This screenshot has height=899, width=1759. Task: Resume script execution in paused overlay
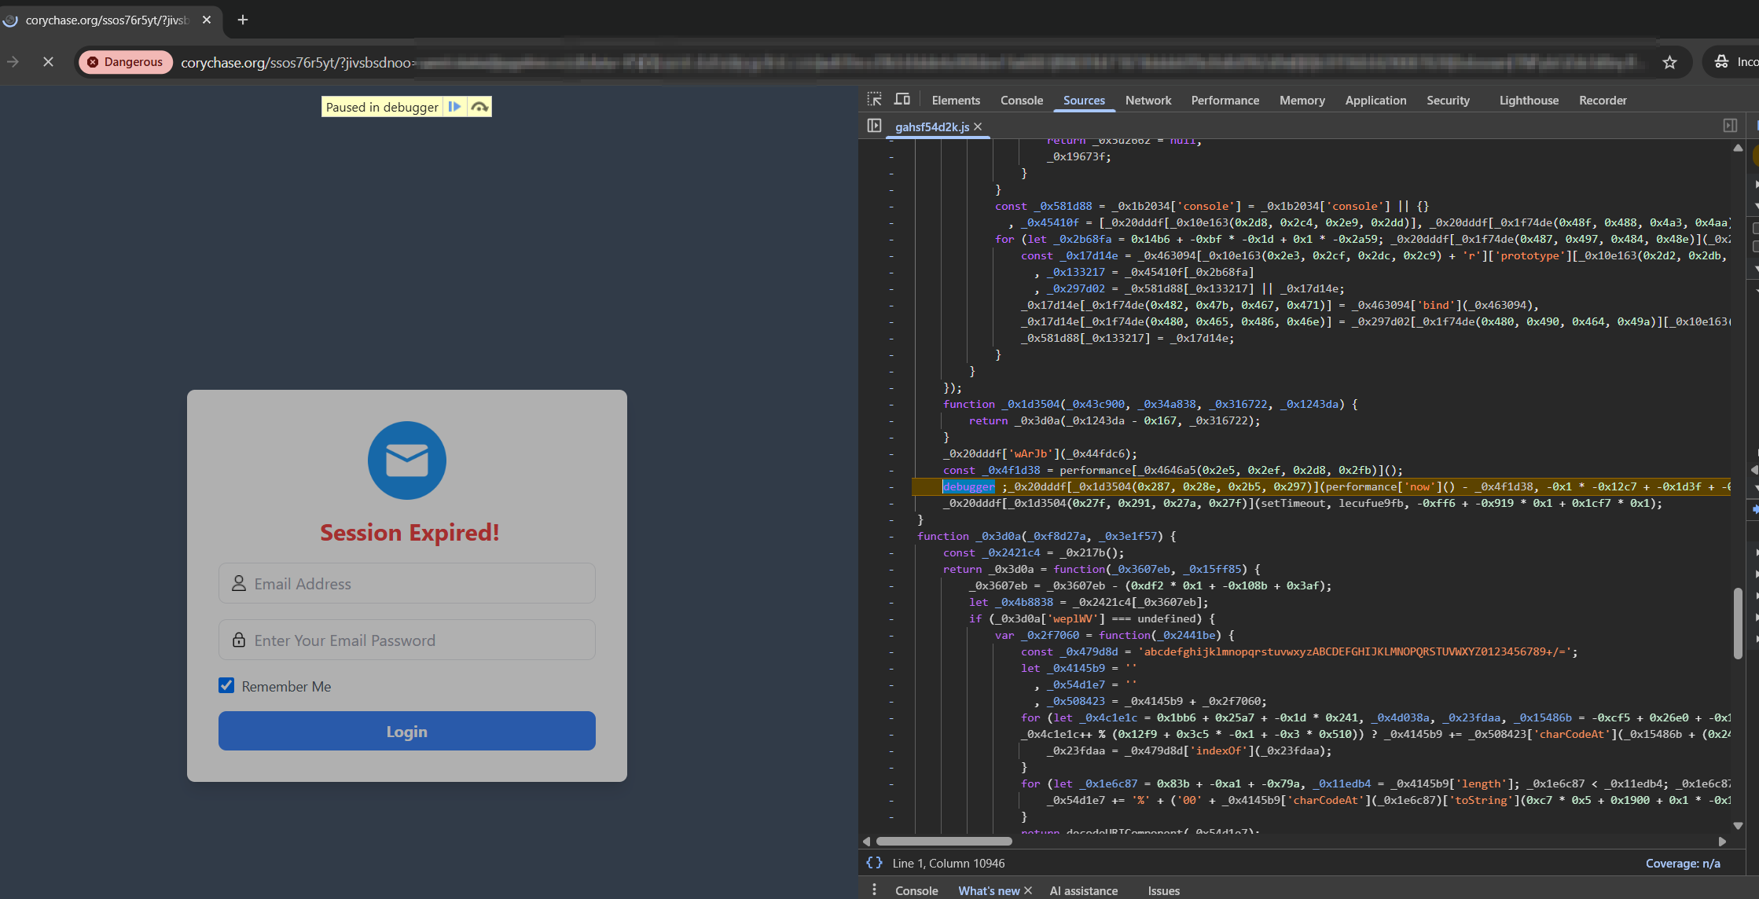[x=455, y=107]
